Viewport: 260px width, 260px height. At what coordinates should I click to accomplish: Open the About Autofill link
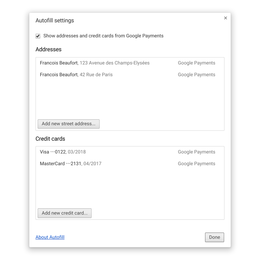pyautogui.click(x=50, y=237)
